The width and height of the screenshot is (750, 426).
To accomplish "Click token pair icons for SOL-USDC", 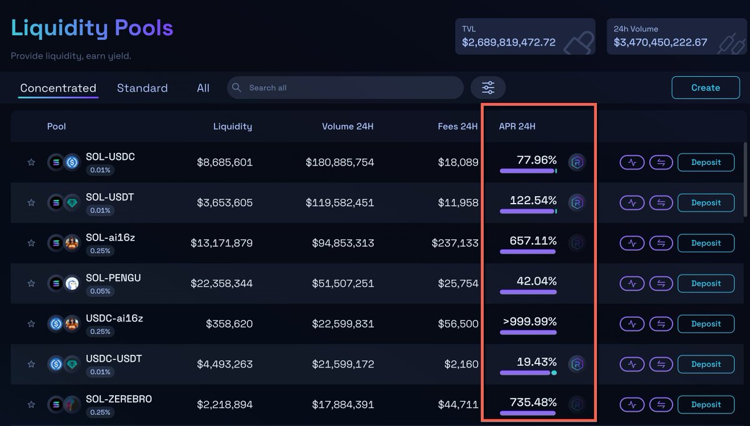I will pos(64,162).
